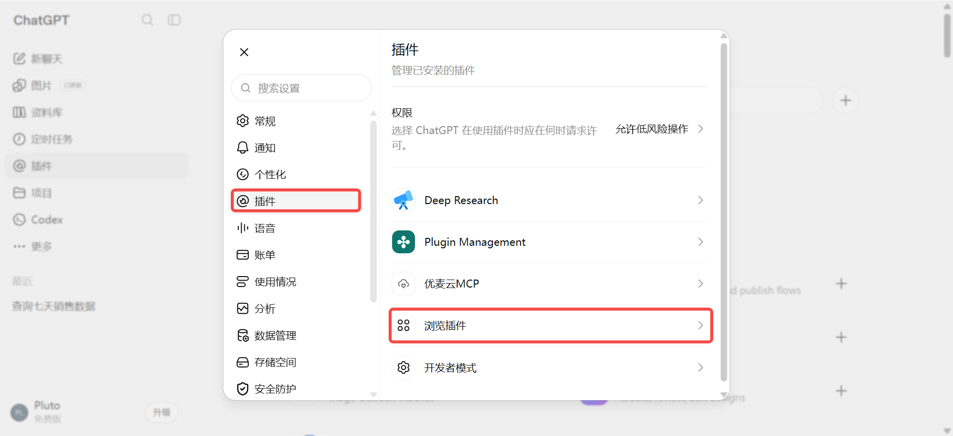Click the 开发者模式 gear icon

click(x=404, y=367)
